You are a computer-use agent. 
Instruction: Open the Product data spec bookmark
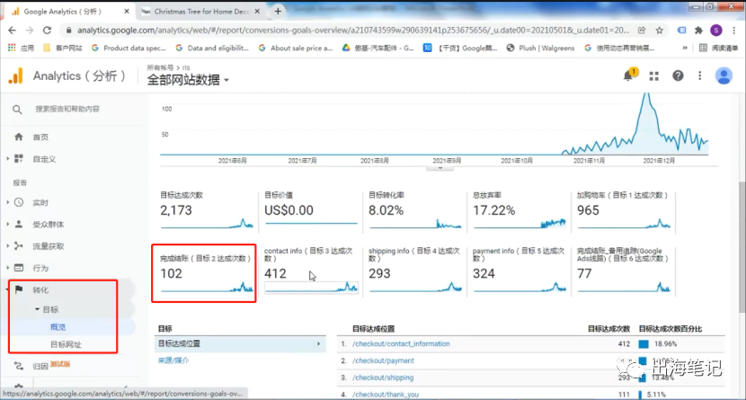(129, 48)
